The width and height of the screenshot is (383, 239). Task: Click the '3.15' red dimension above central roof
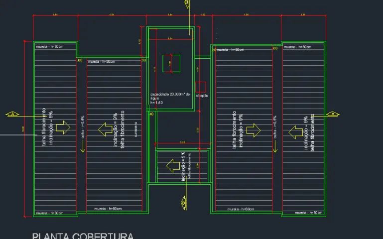click(x=182, y=142)
